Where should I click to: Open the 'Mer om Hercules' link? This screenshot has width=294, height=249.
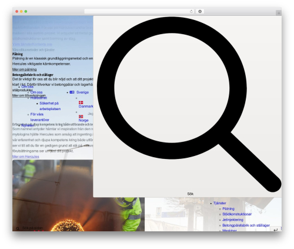click(x=26, y=157)
